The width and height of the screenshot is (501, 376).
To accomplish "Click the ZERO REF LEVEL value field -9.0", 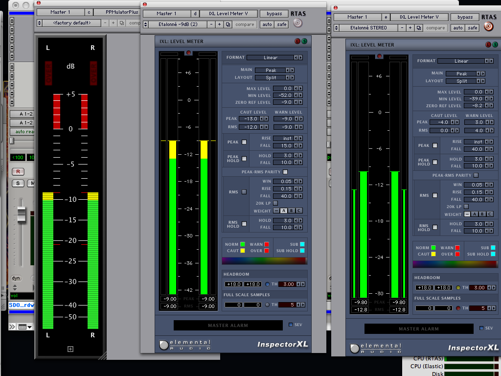I will pos(283,102).
